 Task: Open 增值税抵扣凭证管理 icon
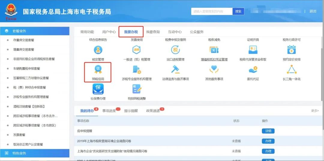click(214, 50)
